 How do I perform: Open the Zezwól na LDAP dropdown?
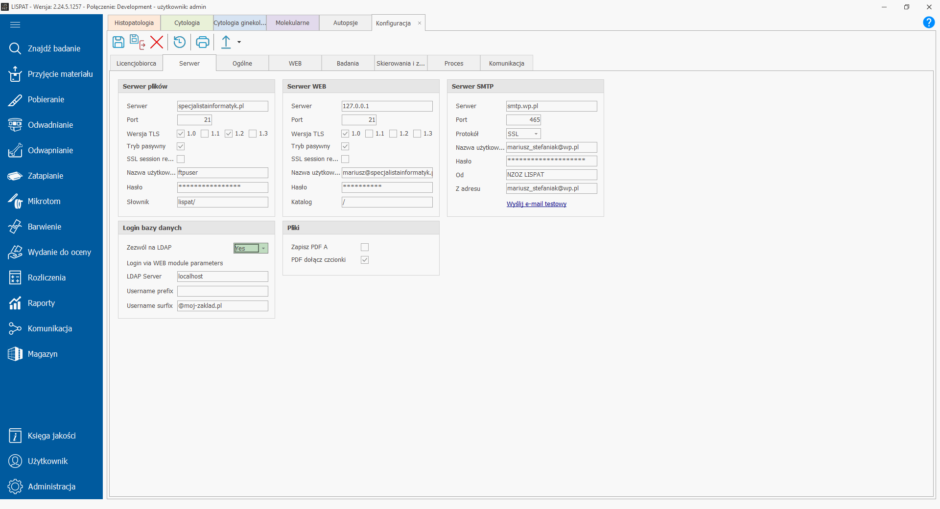point(263,248)
